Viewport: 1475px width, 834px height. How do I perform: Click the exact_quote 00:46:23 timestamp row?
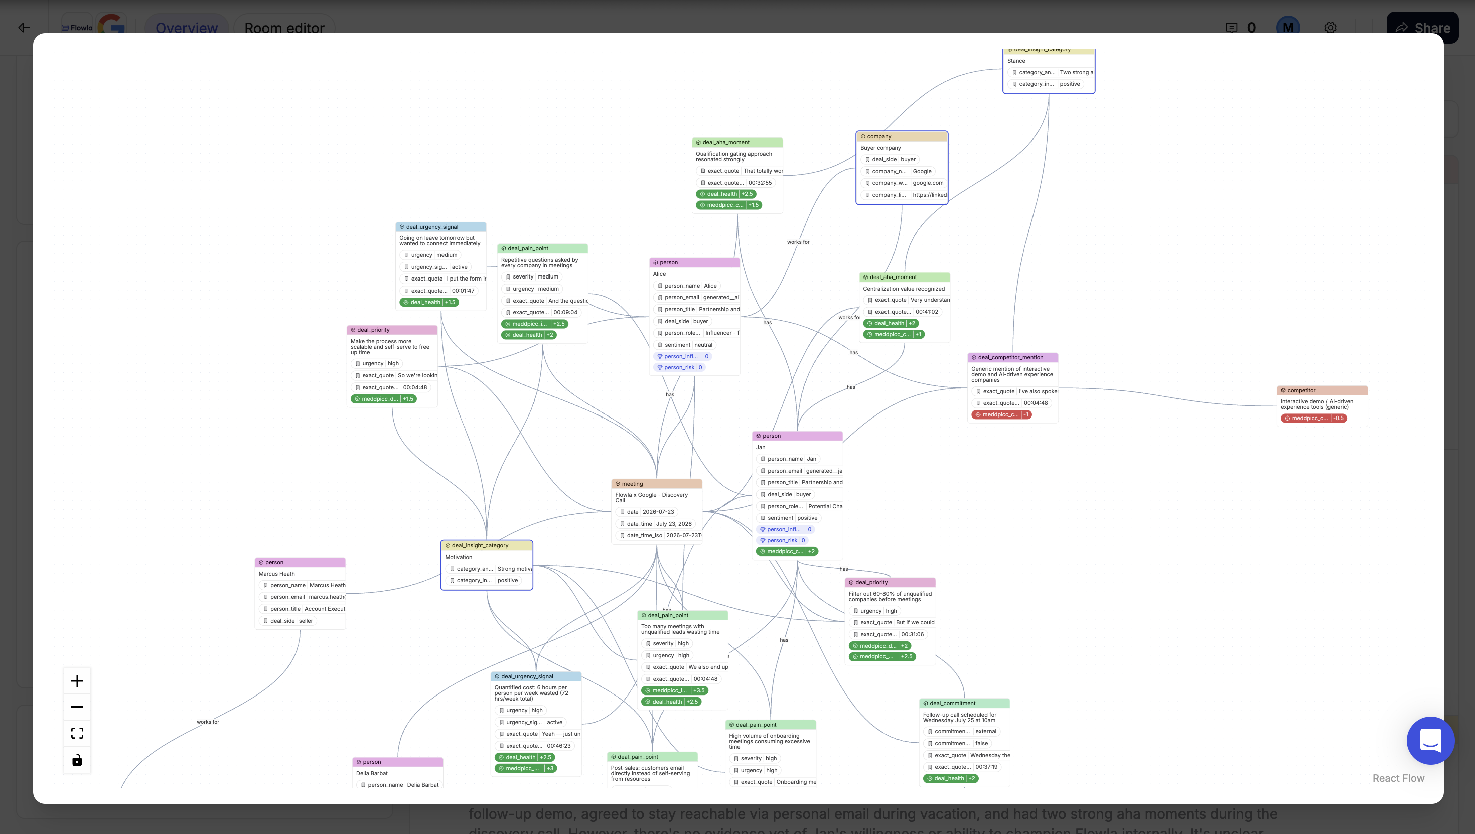[535, 746]
